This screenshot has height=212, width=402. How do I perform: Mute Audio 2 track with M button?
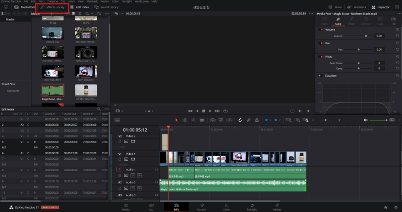(139, 188)
